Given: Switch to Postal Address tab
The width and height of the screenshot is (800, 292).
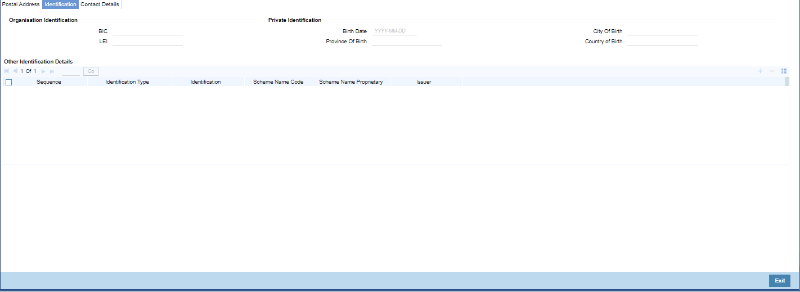Looking at the screenshot, I should pos(21,4).
